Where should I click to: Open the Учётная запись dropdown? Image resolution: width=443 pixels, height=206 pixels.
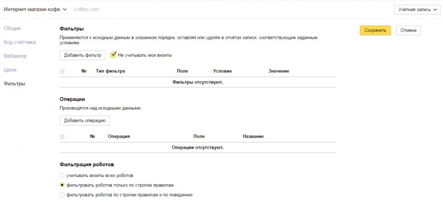(417, 10)
